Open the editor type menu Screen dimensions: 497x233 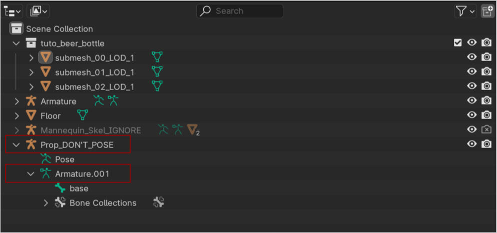click(13, 11)
